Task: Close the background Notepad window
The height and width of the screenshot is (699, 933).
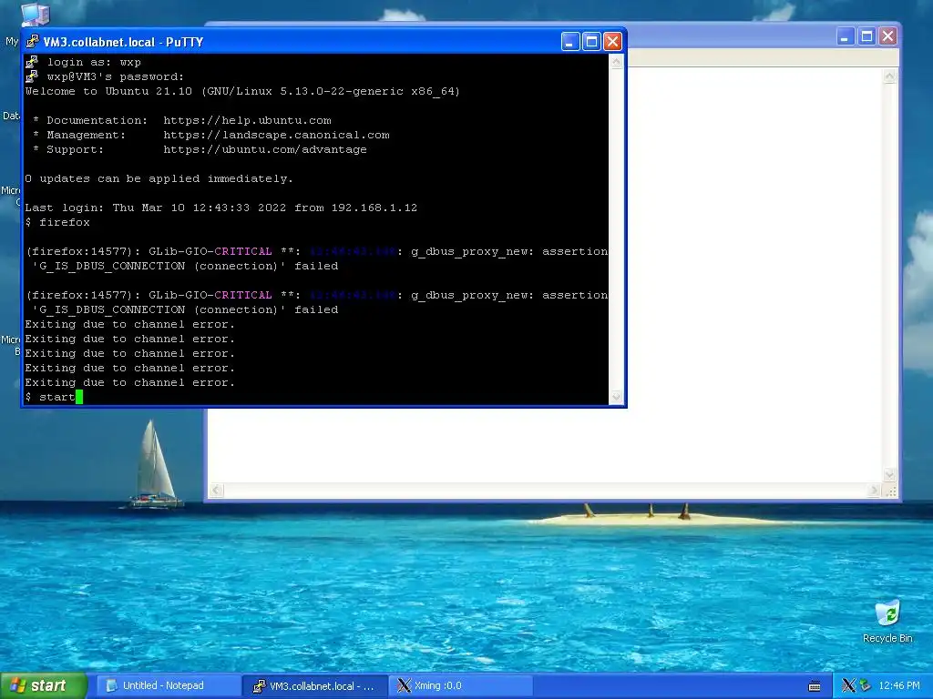Action: tap(887, 36)
